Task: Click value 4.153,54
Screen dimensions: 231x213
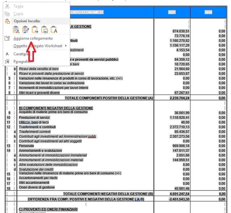Action: click(x=183, y=50)
